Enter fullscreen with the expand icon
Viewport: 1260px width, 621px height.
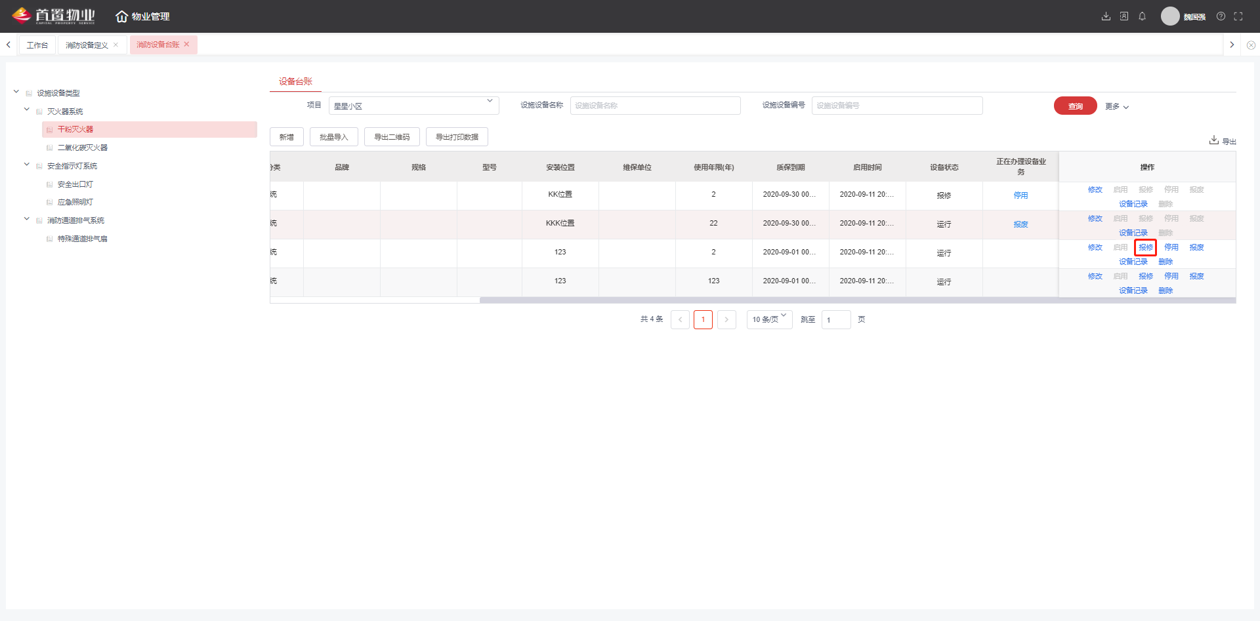tap(1238, 16)
